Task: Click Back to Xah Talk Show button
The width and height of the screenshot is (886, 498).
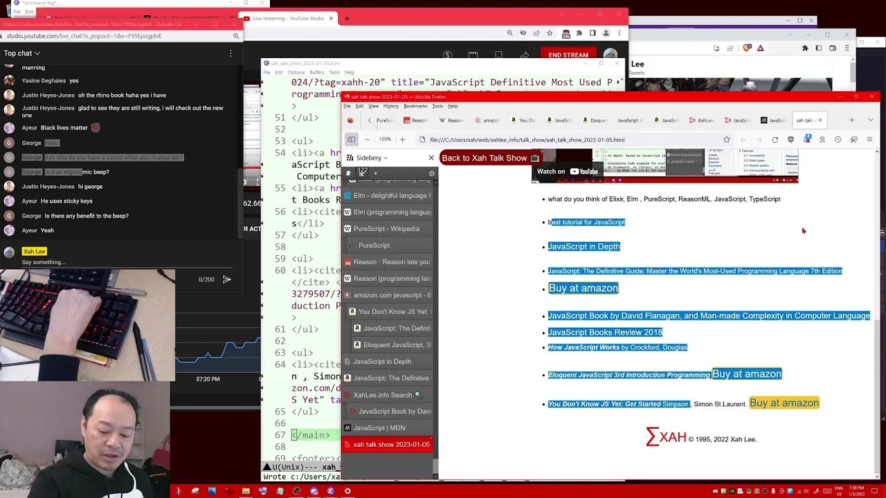Action: tap(490, 158)
